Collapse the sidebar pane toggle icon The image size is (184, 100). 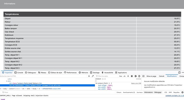coord(143,76)
